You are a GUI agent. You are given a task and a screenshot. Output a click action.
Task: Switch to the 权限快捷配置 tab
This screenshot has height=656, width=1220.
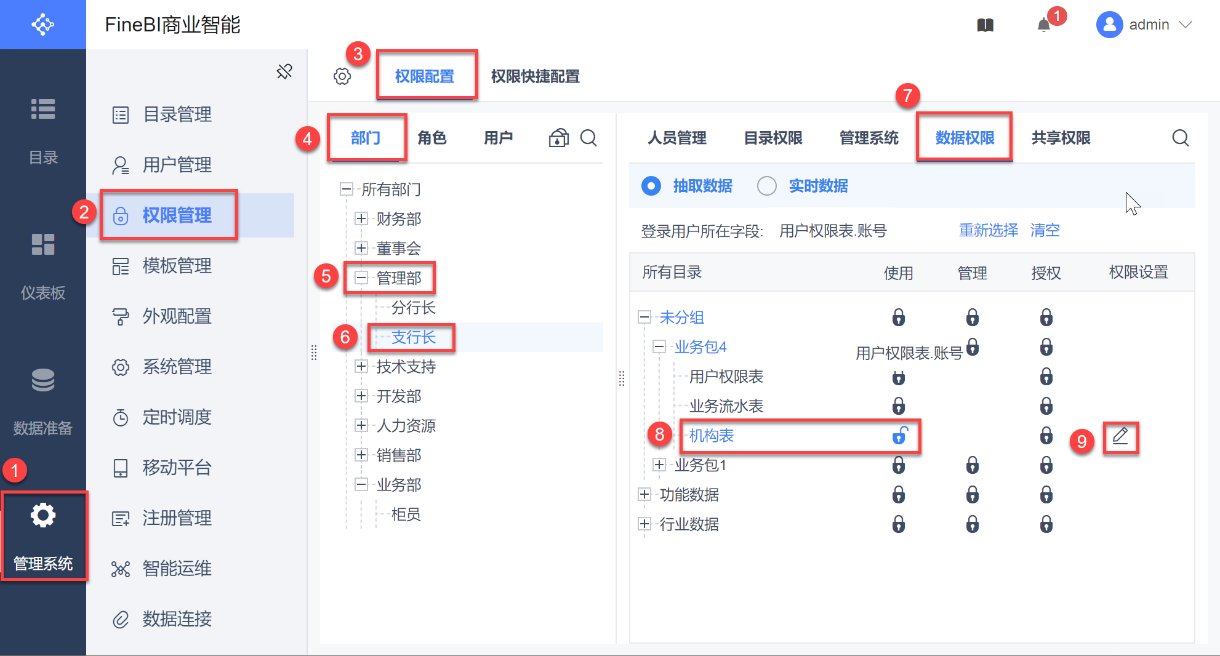[535, 76]
